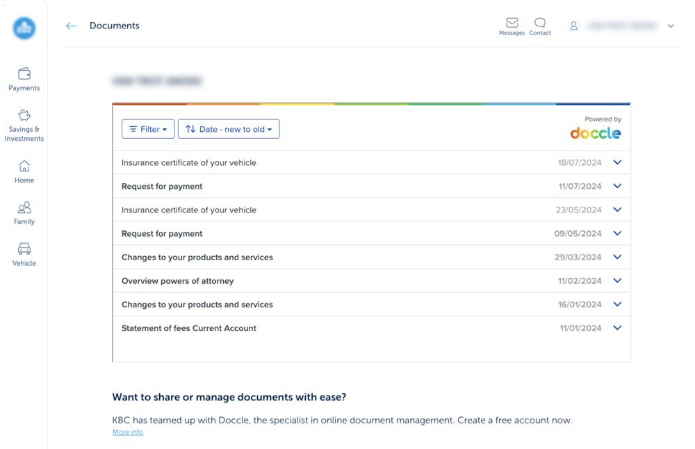The width and height of the screenshot is (695, 449).
Task: Click the KBC logo
Action: [24, 28]
